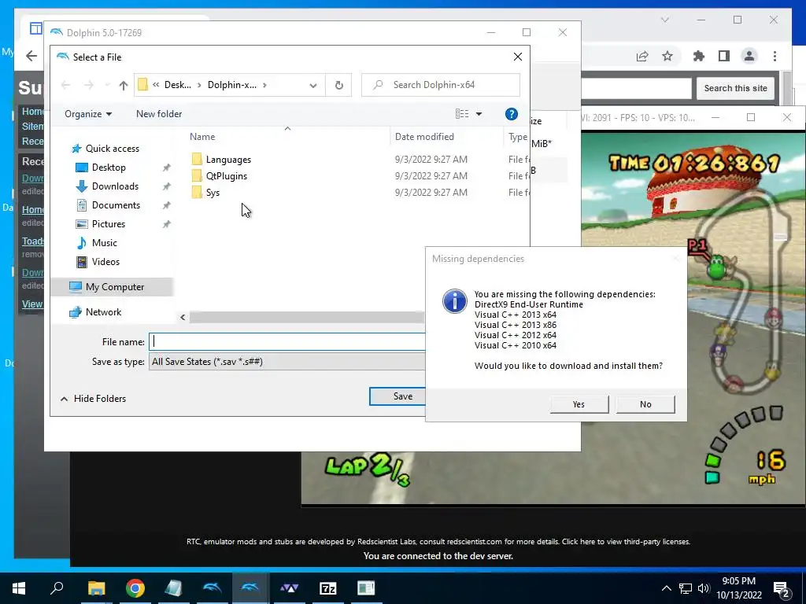
Task: Click the active Dolphin taskbar icon
Action: (250, 588)
